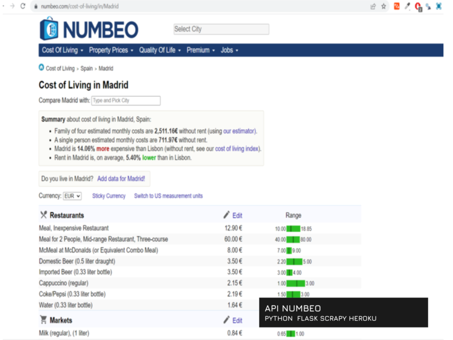
Task: Reload the page with the refresh icon
Action: [23, 6]
